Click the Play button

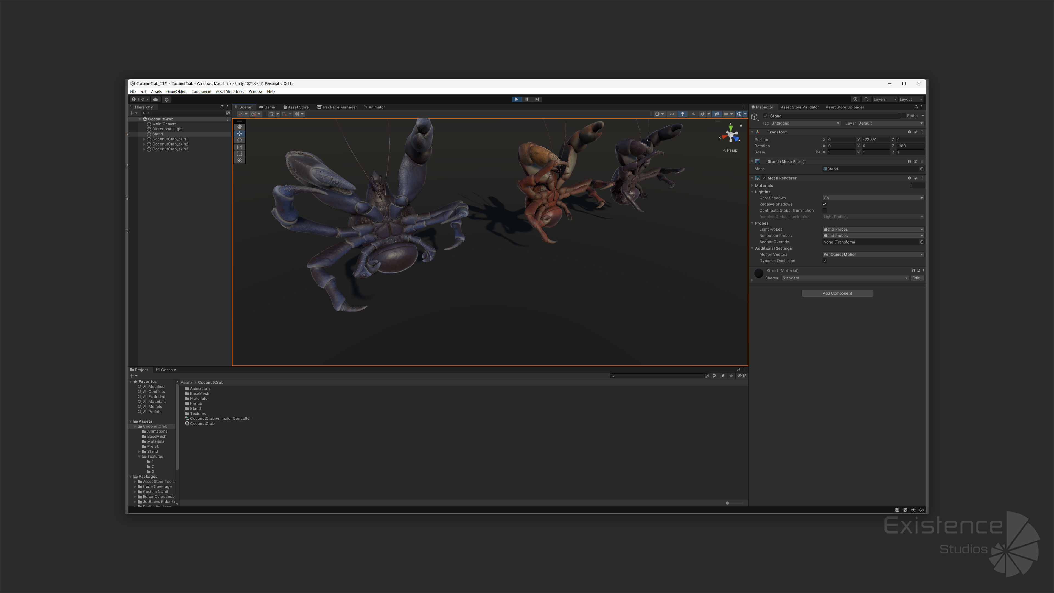tap(516, 99)
